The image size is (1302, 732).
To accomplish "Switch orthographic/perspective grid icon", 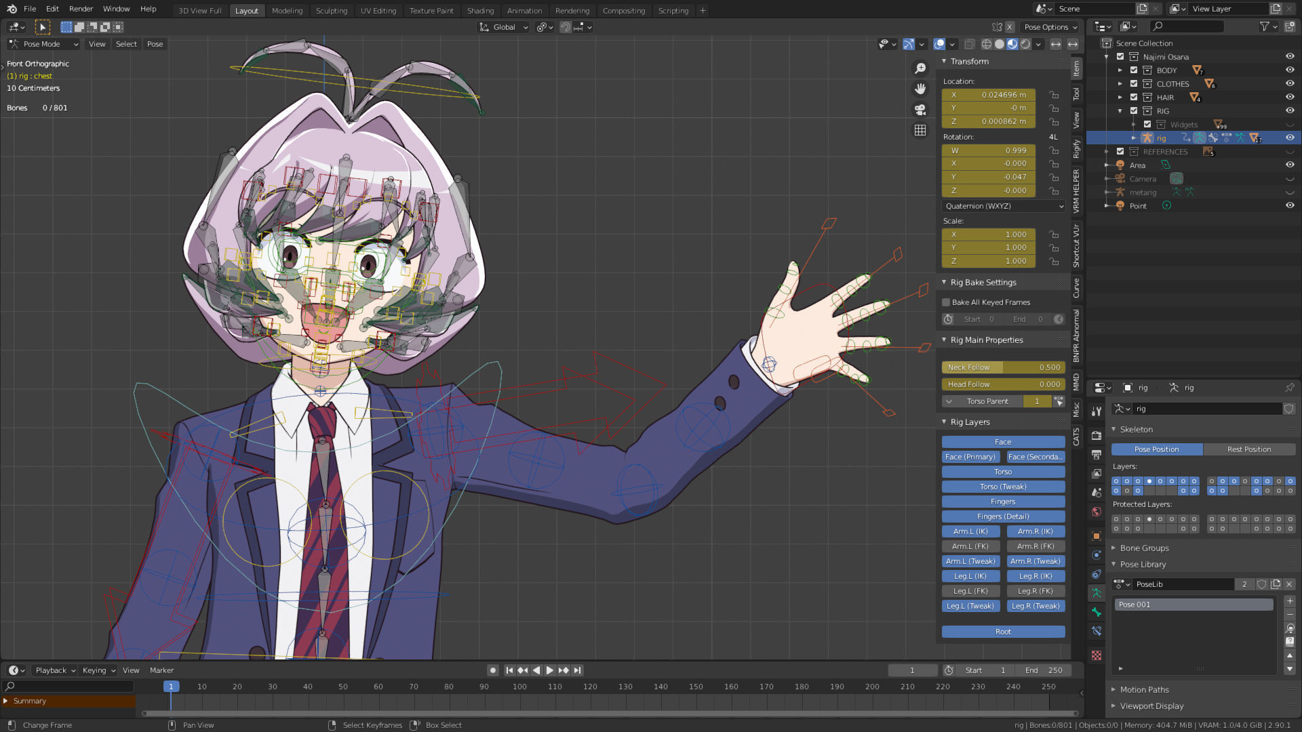I will pyautogui.click(x=920, y=130).
